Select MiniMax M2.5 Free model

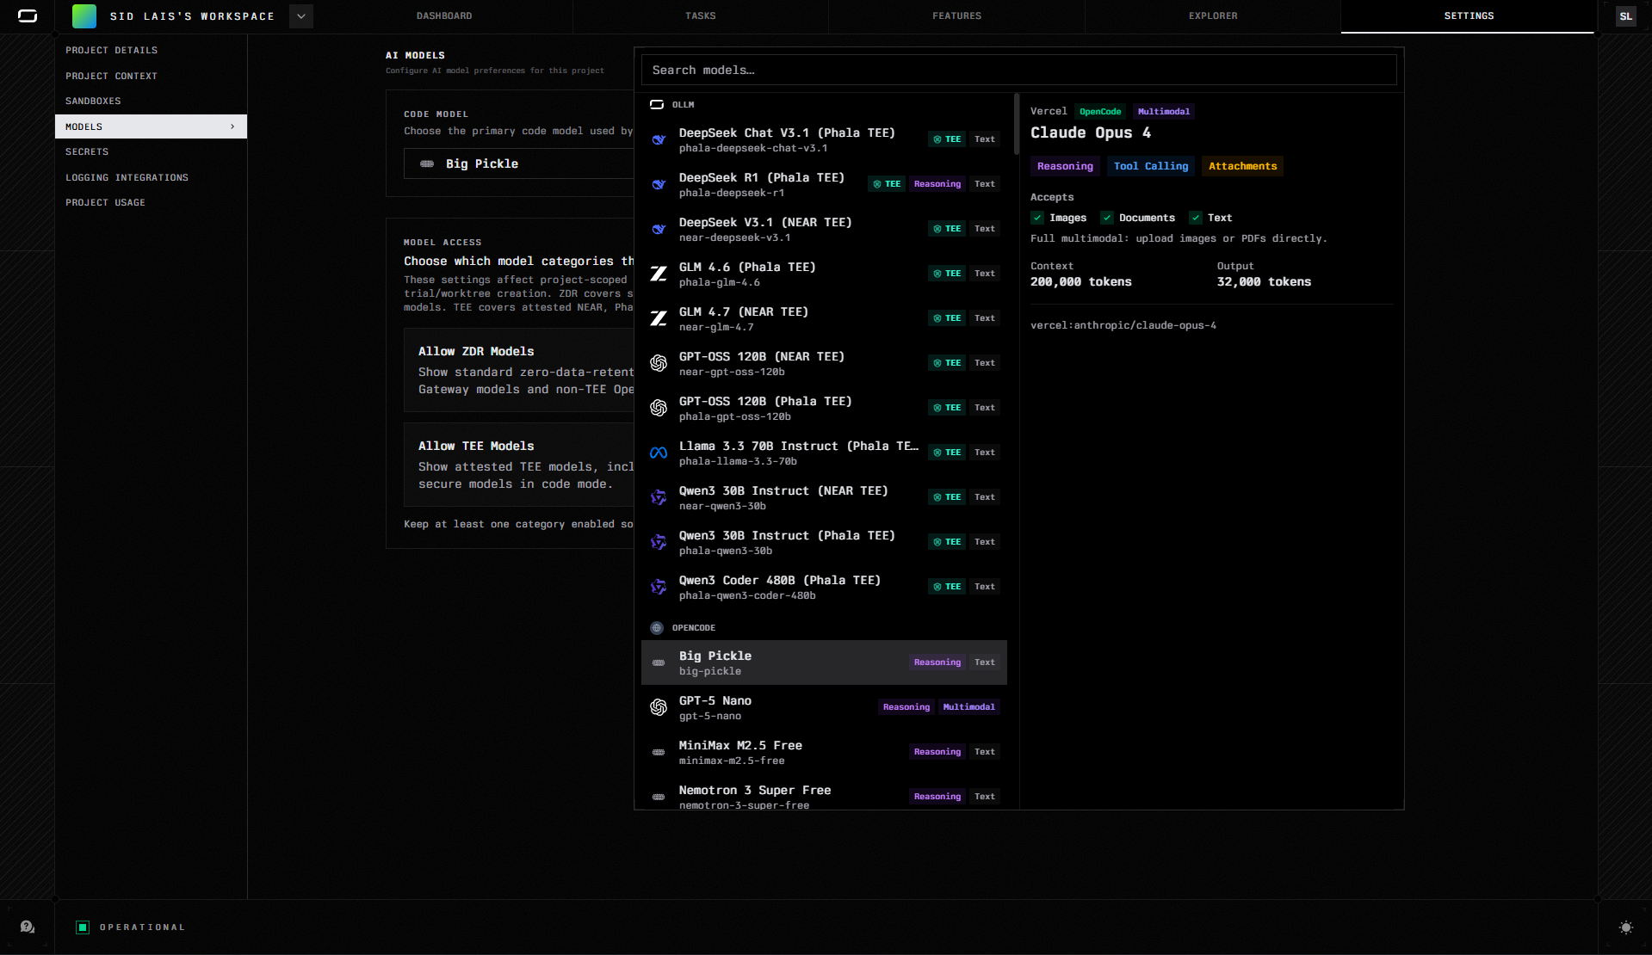click(x=824, y=752)
